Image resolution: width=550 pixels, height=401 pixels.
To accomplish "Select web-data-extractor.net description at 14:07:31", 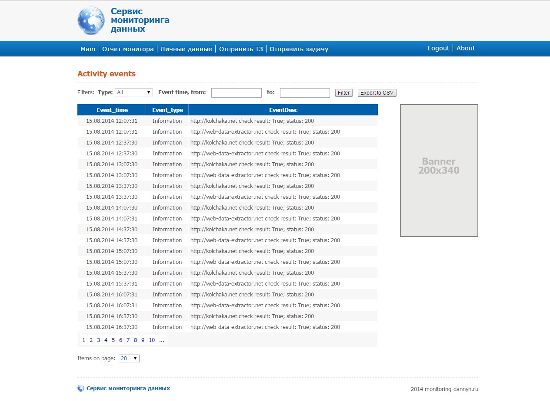I will (265, 219).
